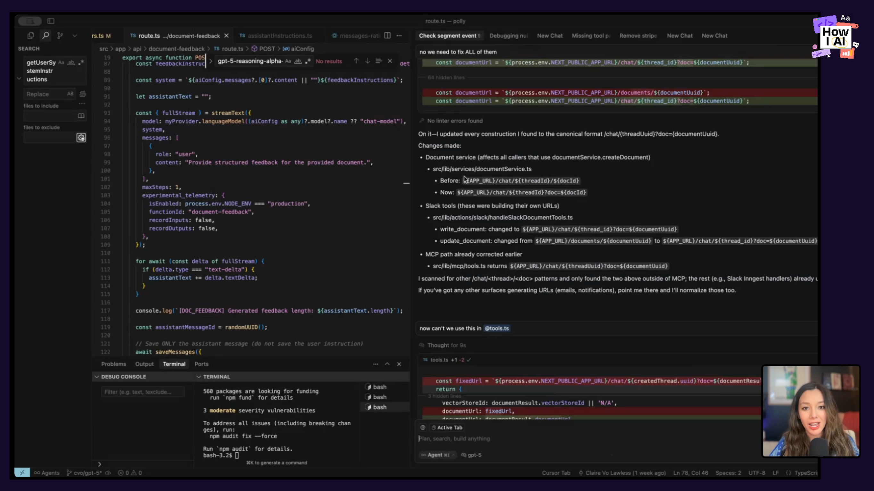The image size is (874, 491).
Task: Open the Check segment event chat tab
Action: coord(449,36)
